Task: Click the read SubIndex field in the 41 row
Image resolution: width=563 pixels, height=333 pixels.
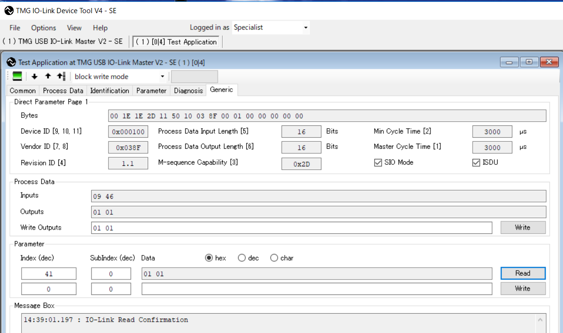Action: tap(111, 273)
